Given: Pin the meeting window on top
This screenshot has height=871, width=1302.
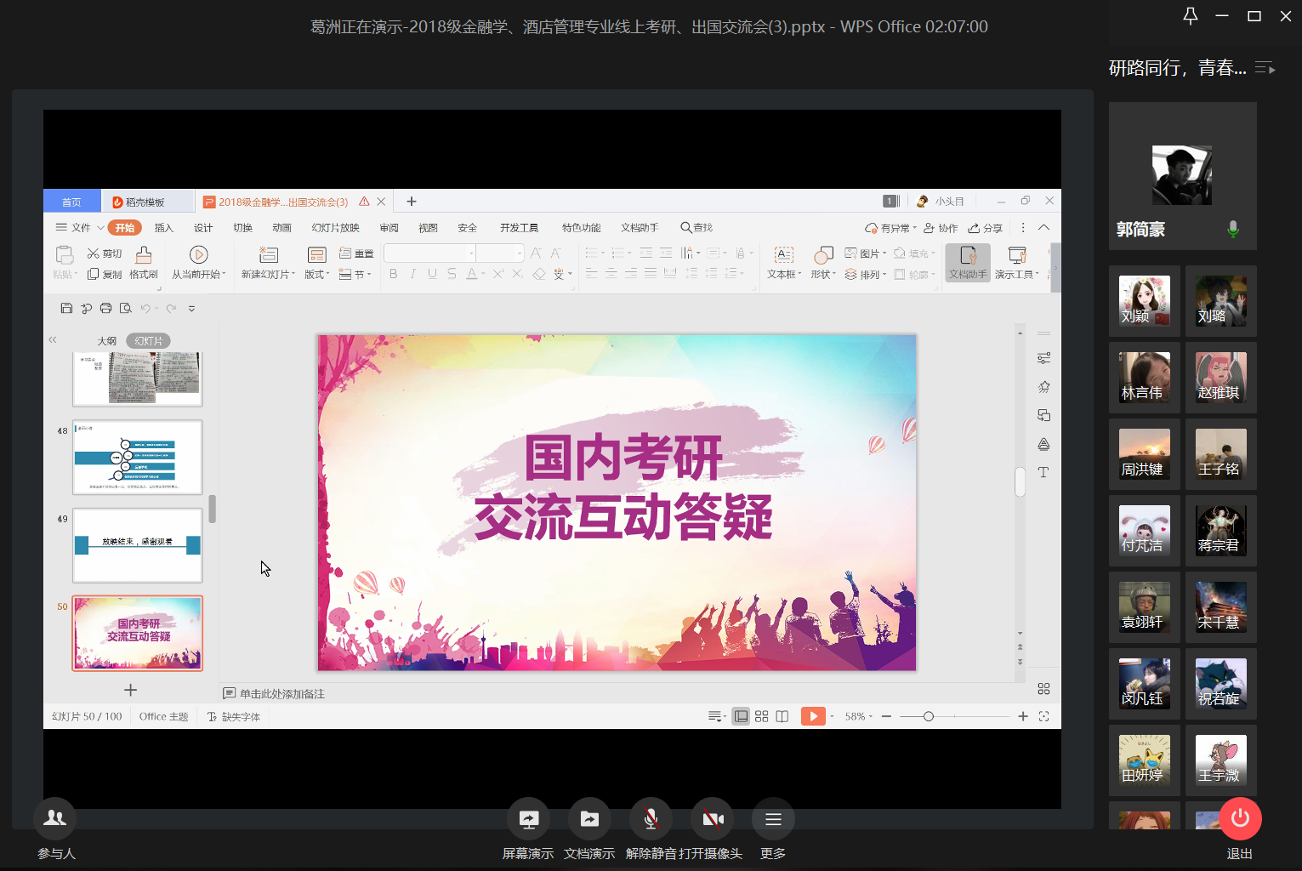Looking at the screenshot, I should pos(1191,16).
